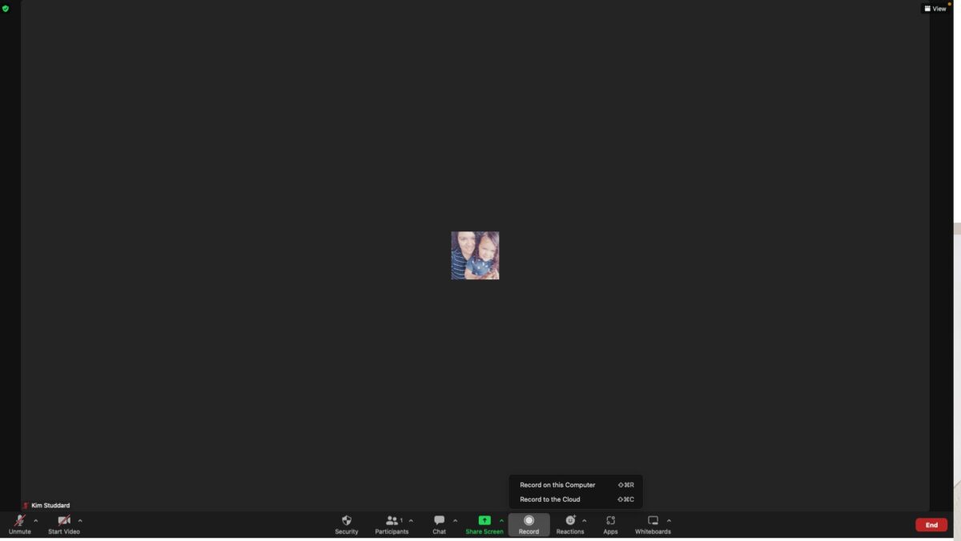Expand video options arrow beside Start Video
This screenshot has height=541, width=961.
tap(80, 521)
